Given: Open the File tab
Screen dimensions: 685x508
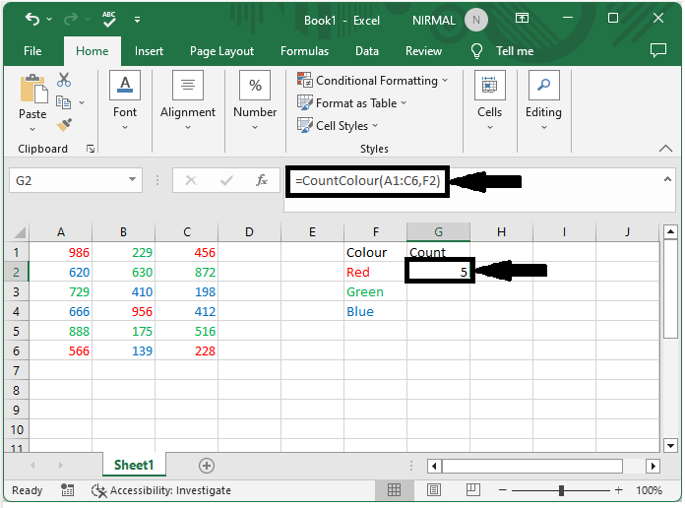Looking at the screenshot, I should 32,51.
